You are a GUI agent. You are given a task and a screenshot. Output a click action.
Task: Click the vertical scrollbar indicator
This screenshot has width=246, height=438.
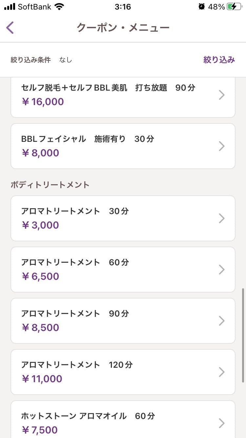tap(243, 335)
